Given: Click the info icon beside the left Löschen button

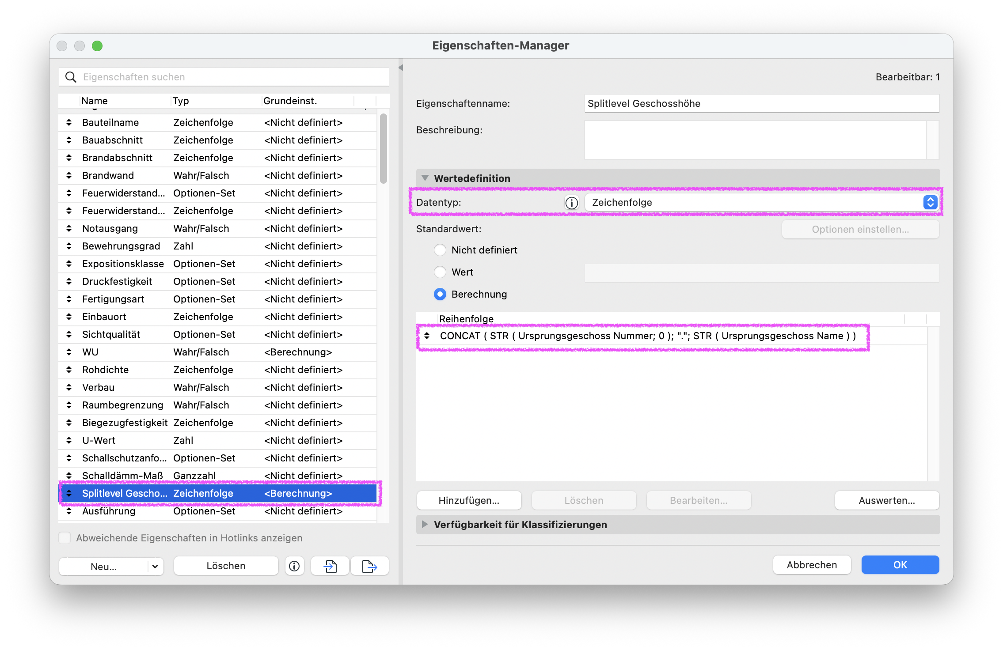Looking at the screenshot, I should coord(294,566).
